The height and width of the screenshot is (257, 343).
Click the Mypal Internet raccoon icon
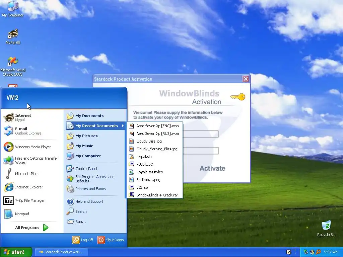click(9, 117)
